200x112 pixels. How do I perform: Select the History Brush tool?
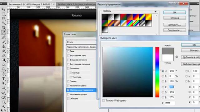(x=3, y=51)
